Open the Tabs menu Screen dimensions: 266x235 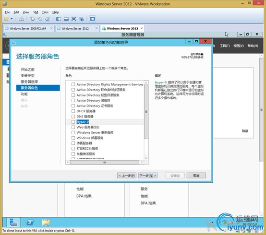(45, 12)
